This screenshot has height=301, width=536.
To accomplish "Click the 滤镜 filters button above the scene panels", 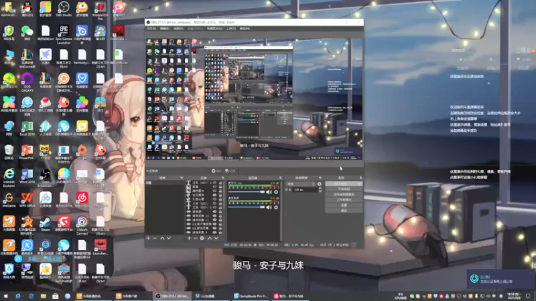I will point(230,171).
